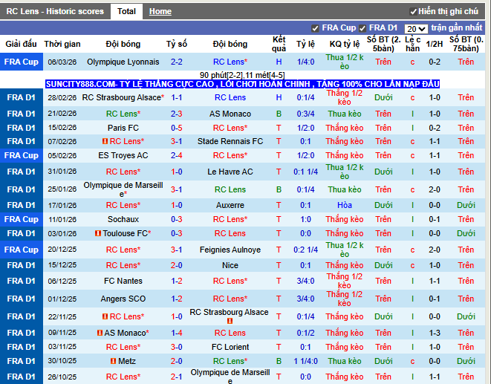This screenshot has width=491, height=384.
Task: Open the 20 recent matches dropdown
Action: pos(416,28)
